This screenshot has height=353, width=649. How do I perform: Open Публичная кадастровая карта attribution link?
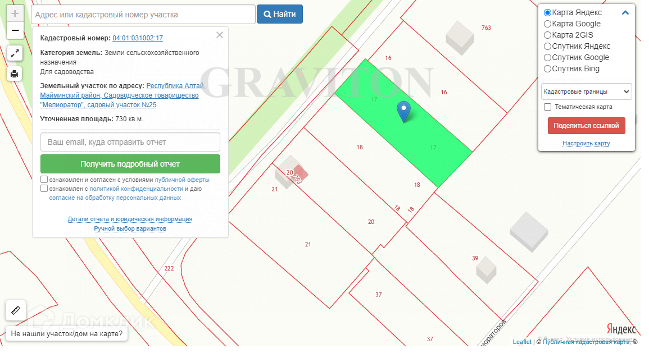[x=586, y=342]
